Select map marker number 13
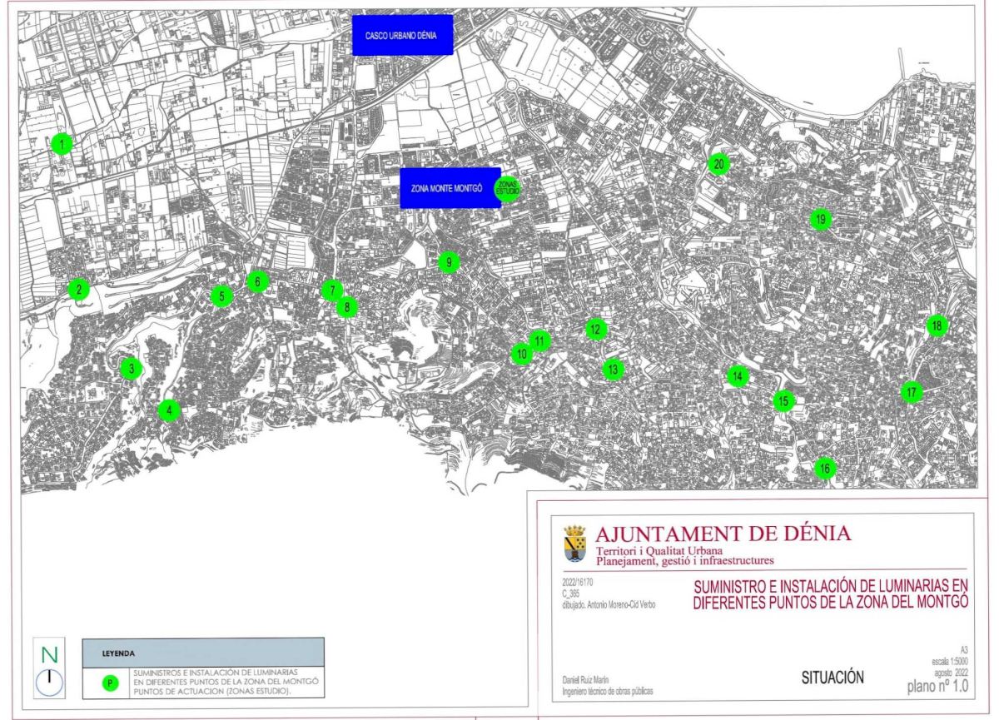999x720 pixels. click(x=614, y=370)
